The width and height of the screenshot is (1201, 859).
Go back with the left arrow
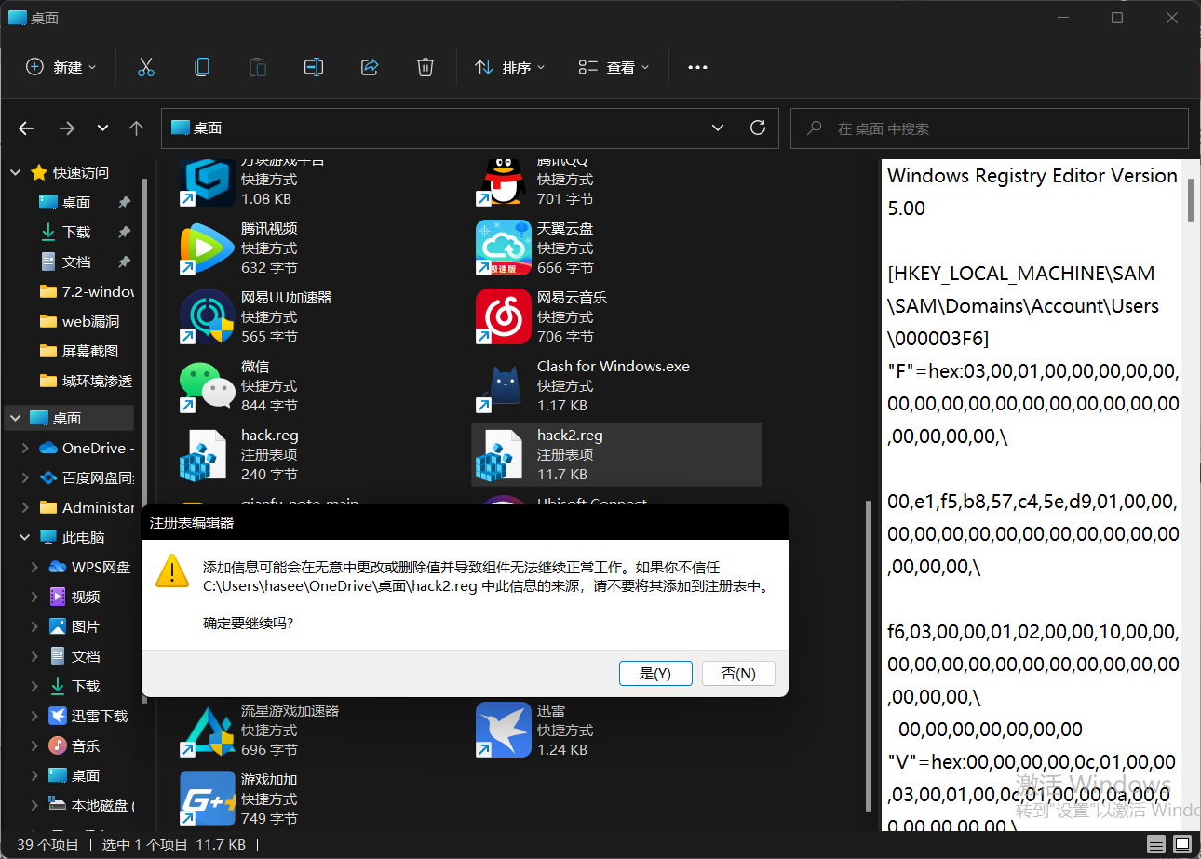26,128
